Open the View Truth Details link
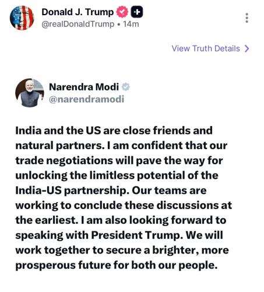 210,48
